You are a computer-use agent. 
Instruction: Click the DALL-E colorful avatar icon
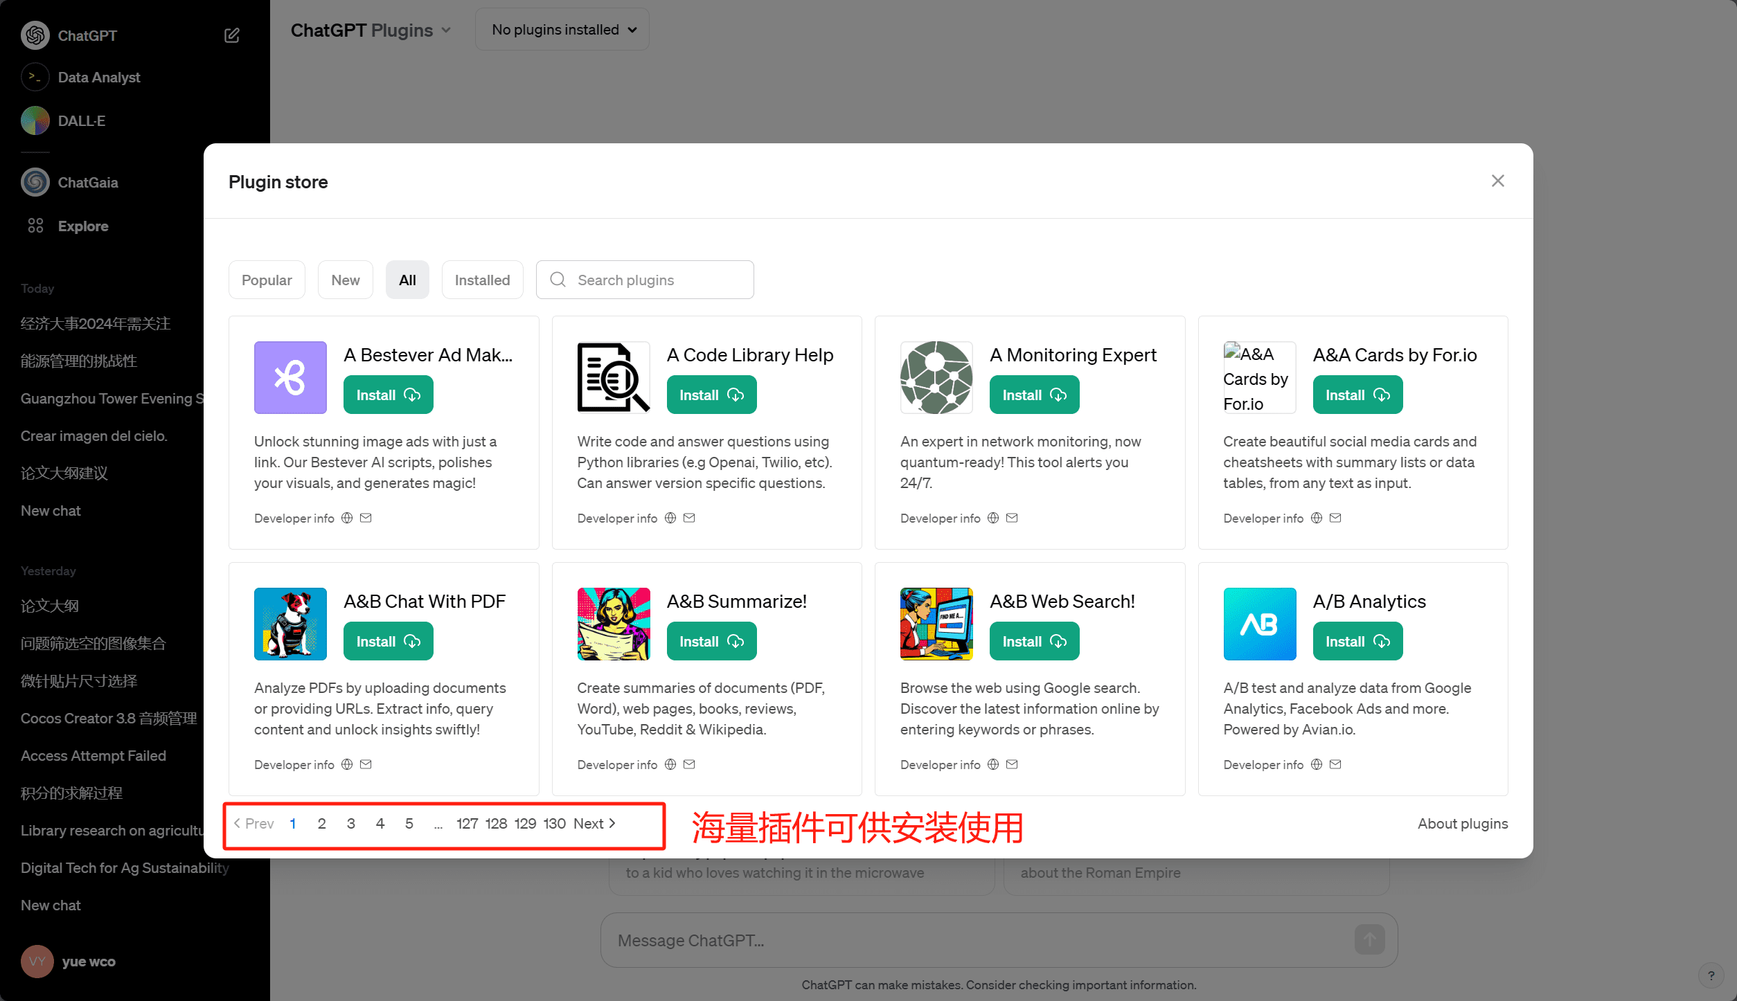click(x=35, y=120)
